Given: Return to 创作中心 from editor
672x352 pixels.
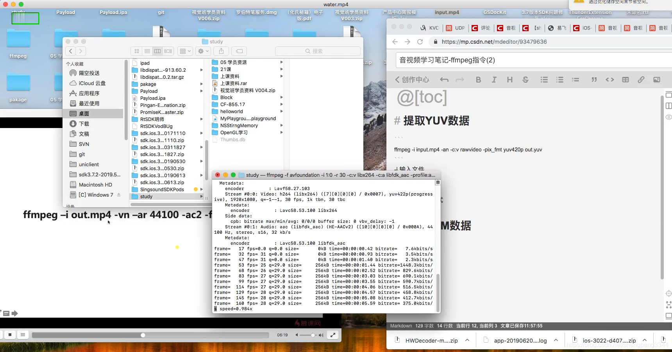Looking at the screenshot, I should click(x=412, y=80).
